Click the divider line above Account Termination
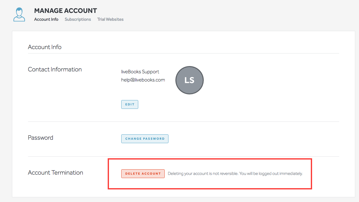 tap(184, 156)
